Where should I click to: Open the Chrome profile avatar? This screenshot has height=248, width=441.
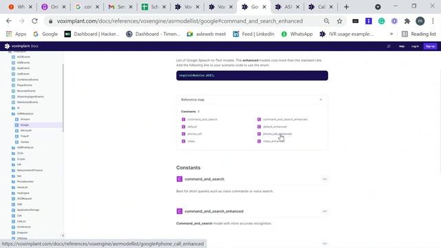pos(420,21)
